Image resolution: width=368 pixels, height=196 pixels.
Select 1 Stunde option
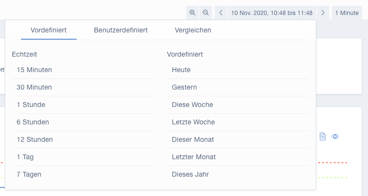click(x=83, y=105)
